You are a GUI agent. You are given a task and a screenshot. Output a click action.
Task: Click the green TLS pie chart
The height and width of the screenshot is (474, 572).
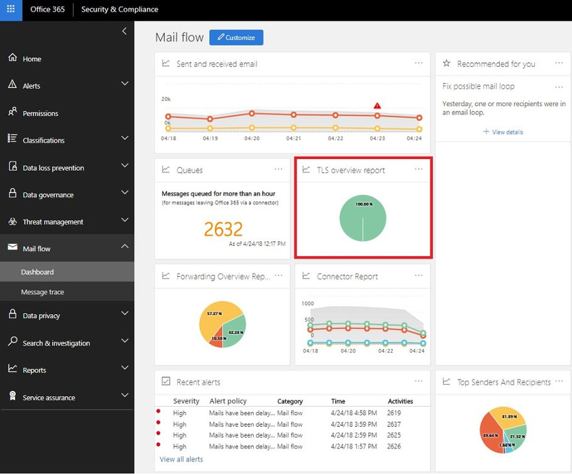[363, 219]
